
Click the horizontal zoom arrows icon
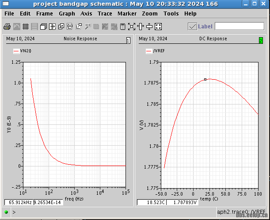pyautogui.click(x=141, y=27)
